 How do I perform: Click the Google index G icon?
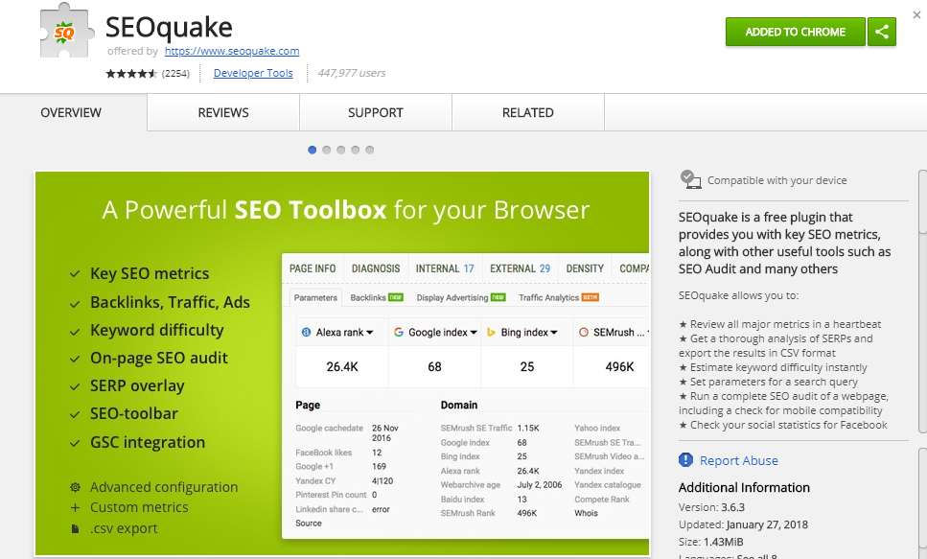click(399, 333)
